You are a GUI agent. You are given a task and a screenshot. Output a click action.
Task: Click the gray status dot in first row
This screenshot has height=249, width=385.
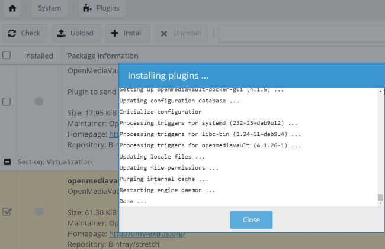39,102
